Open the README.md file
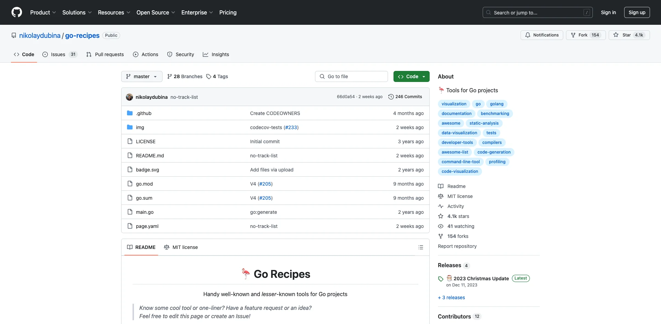Screen dimensions: 661x324 pyautogui.click(x=150, y=156)
